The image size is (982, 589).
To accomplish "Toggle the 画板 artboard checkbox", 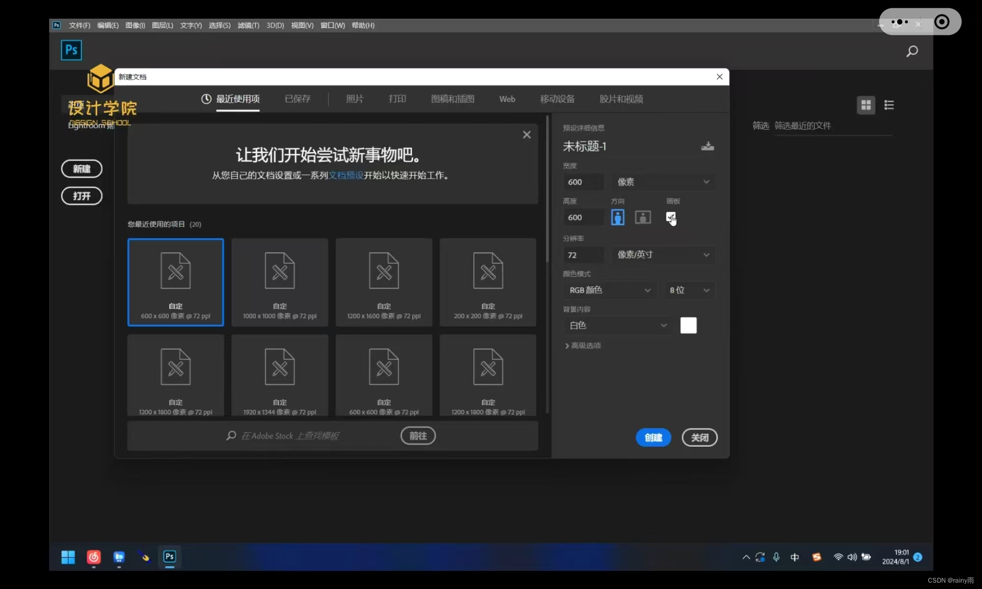I will (670, 216).
